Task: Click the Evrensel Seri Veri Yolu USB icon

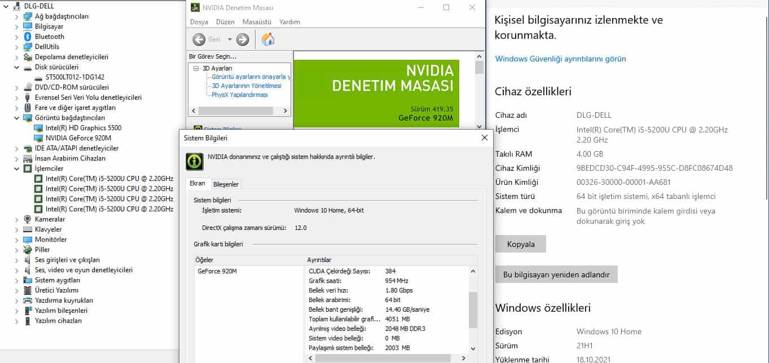Action: 28,98
